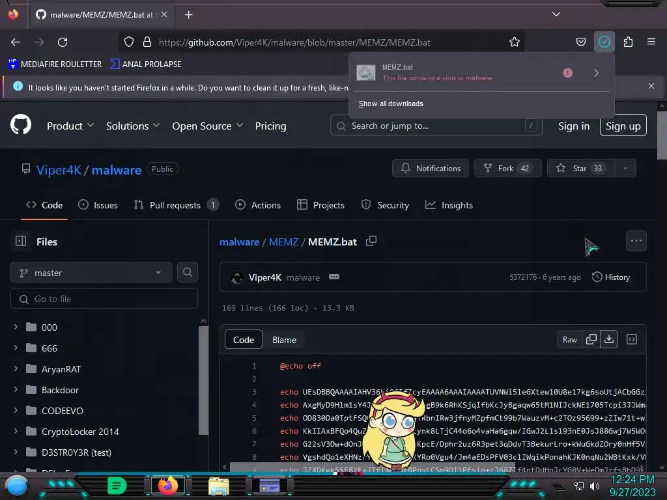This screenshot has height=500, width=667.
Task: Open the master branch selector
Action: coord(91,273)
